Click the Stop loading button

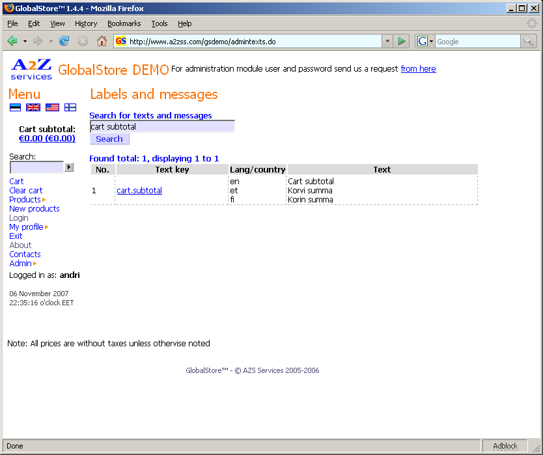(x=83, y=41)
